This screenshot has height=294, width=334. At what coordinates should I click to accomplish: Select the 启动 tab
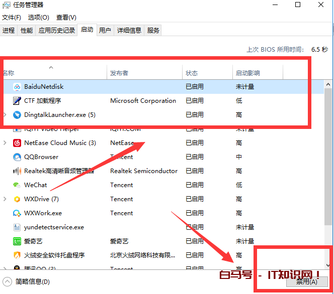(87, 30)
